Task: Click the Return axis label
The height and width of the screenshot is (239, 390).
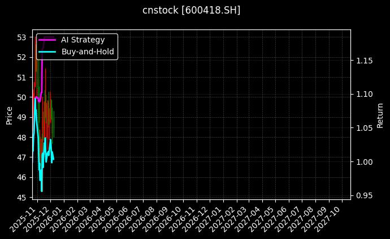Action: pos(380,115)
